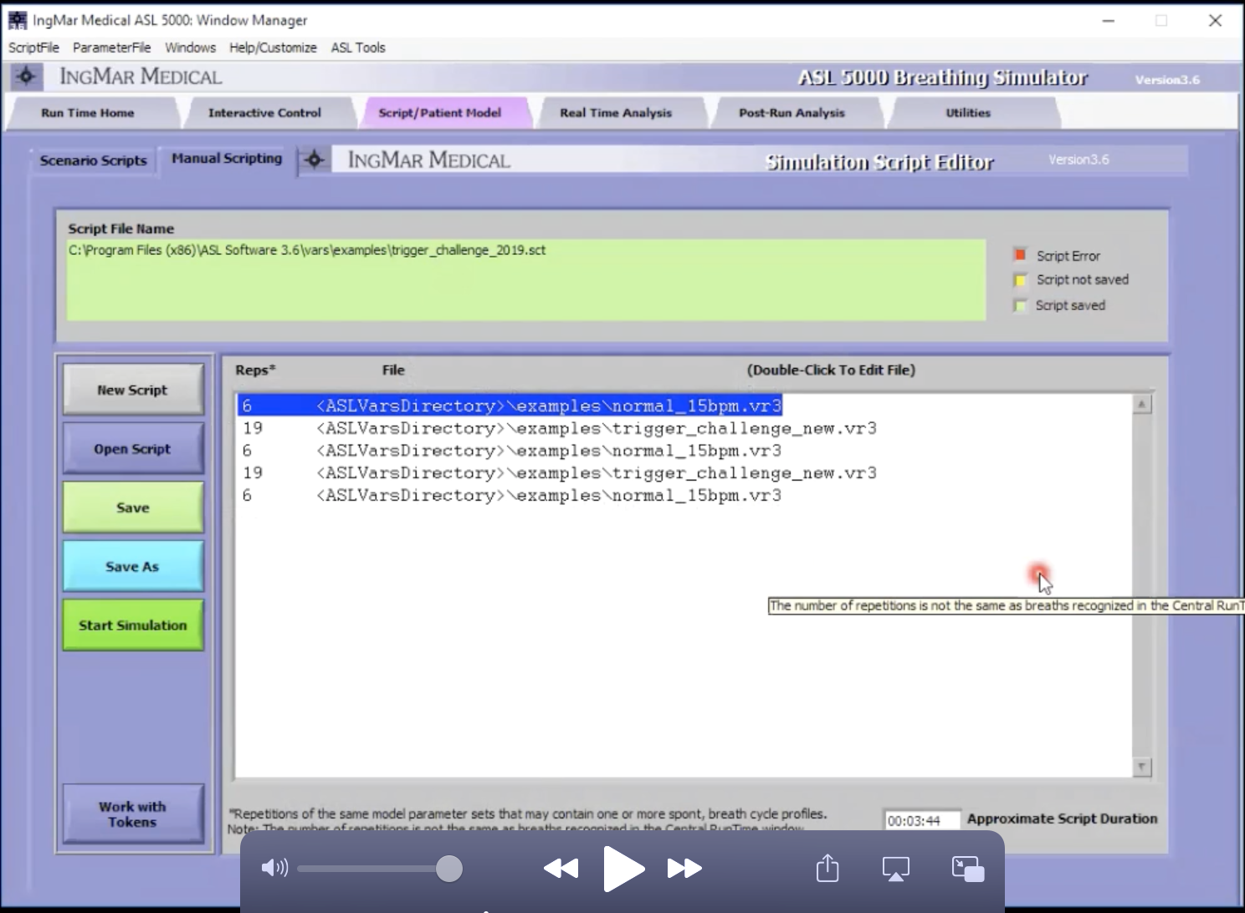Viewport: 1245px width, 913px height.
Task: Open the ParameterFile menu
Action: [111, 48]
